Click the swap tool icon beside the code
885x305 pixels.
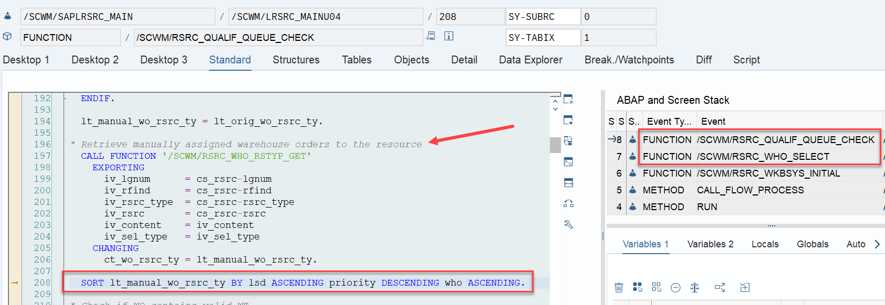568,204
